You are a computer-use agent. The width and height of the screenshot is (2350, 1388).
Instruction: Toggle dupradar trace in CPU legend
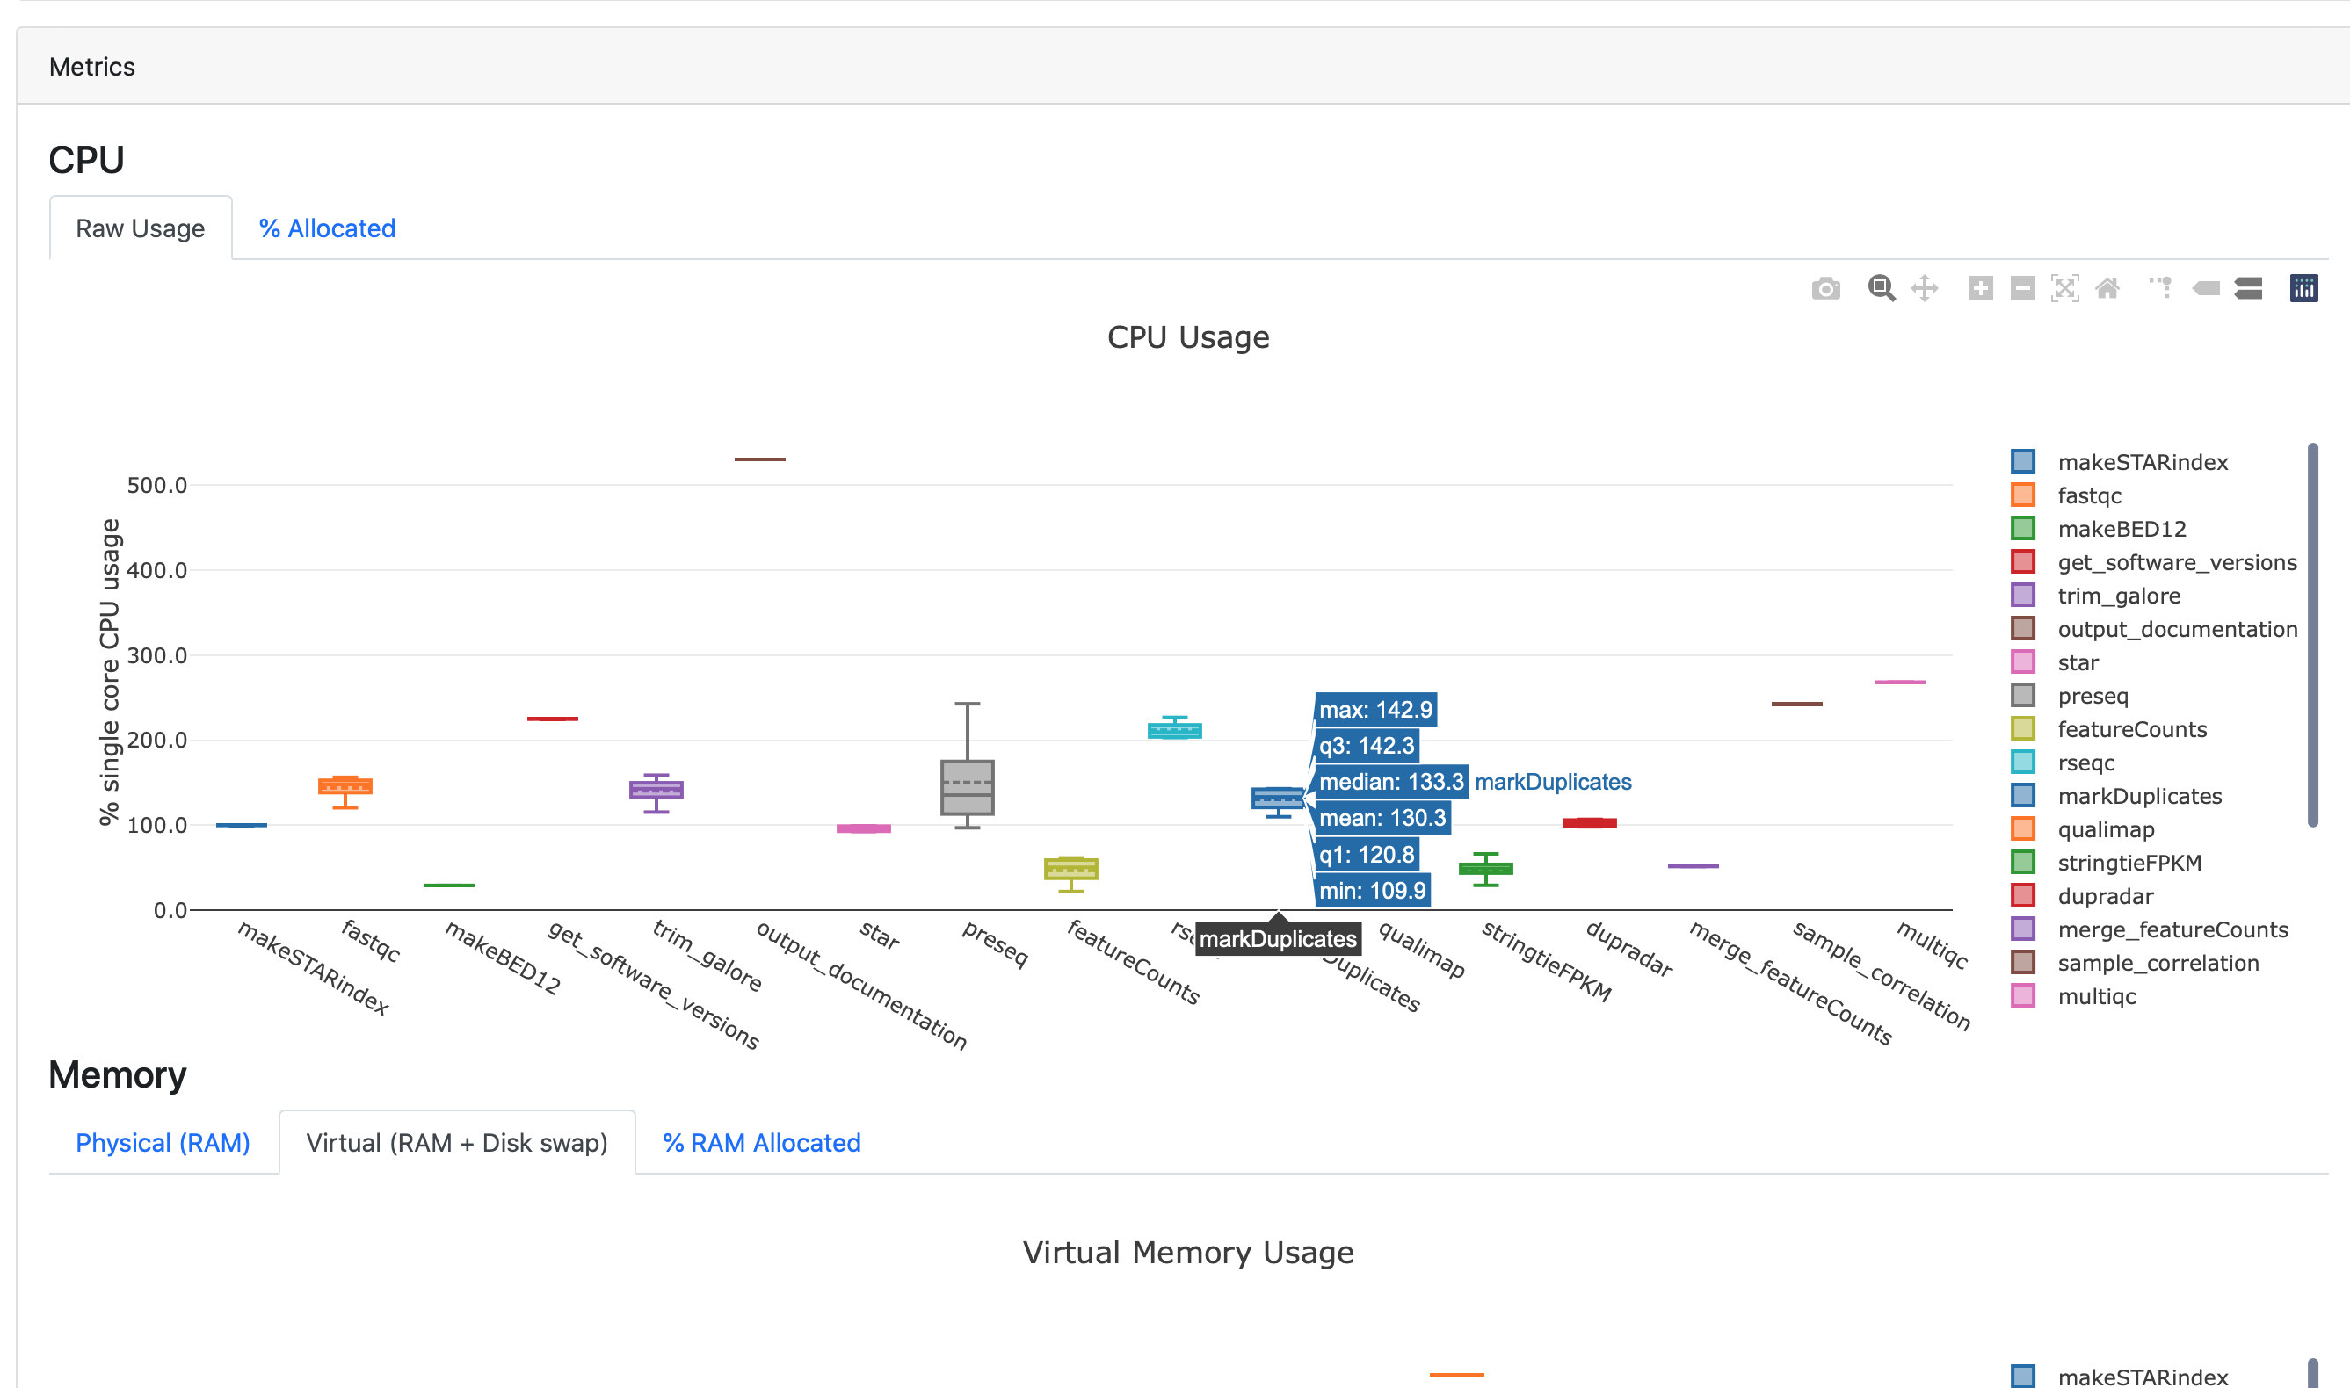point(2105,896)
